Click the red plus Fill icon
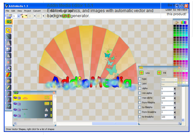The height and width of the screenshot is (135, 195). click(x=159, y=73)
